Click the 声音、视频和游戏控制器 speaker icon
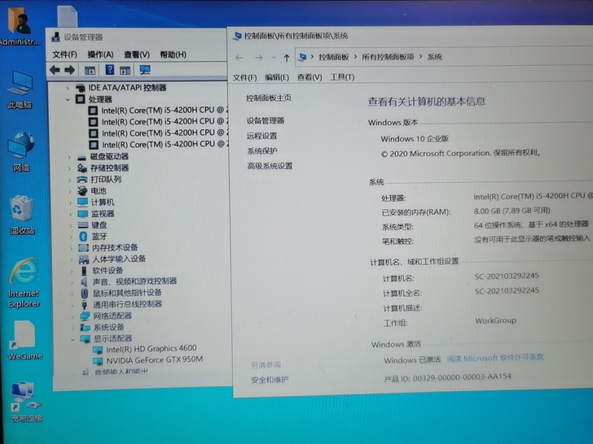Viewport: 593px width, 444px height. (x=84, y=281)
